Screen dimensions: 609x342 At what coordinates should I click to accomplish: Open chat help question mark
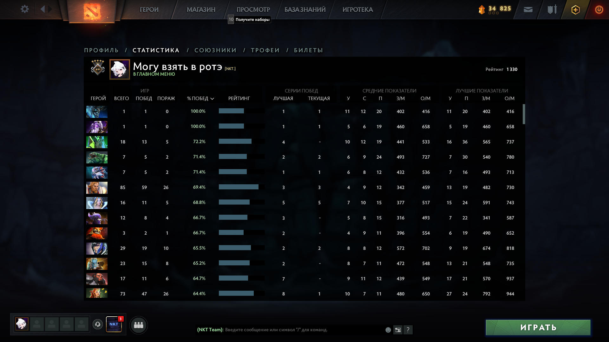click(x=408, y=330)
